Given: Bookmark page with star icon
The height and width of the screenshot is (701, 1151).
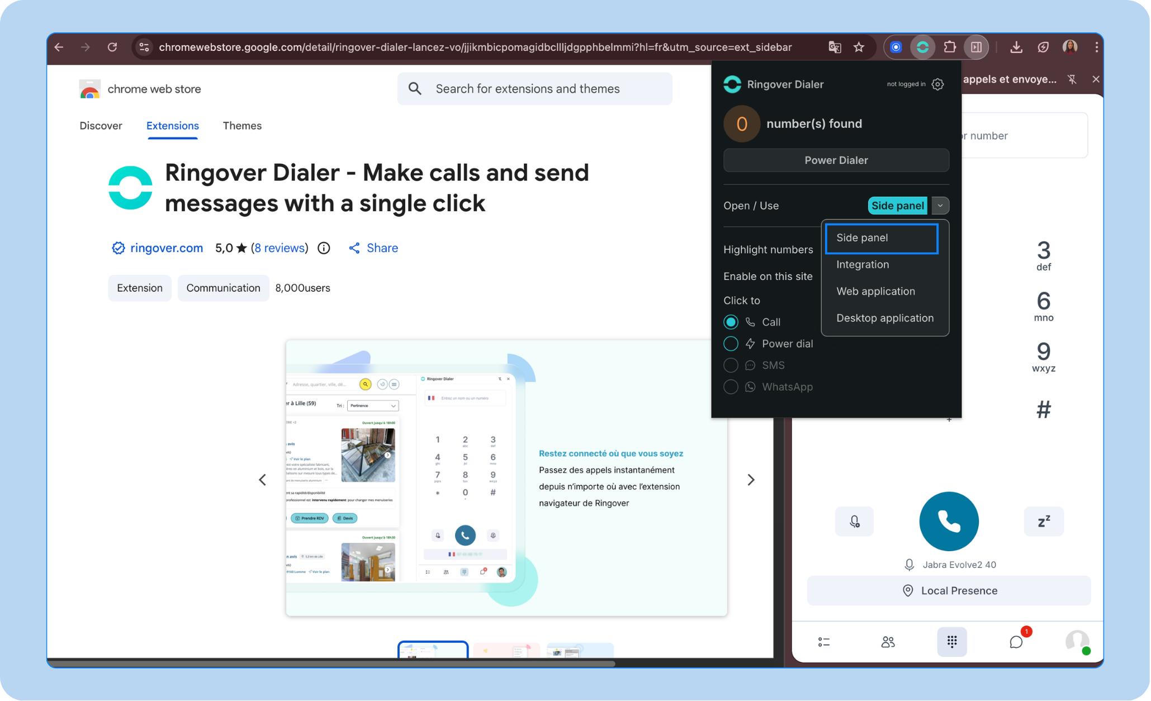Looking at the screenshot, I should coord(859,48).
